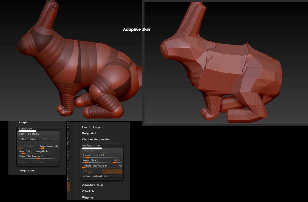Expand Display Properties section
Viewport: 308px width, 202px height.
(x=96, y=140)
